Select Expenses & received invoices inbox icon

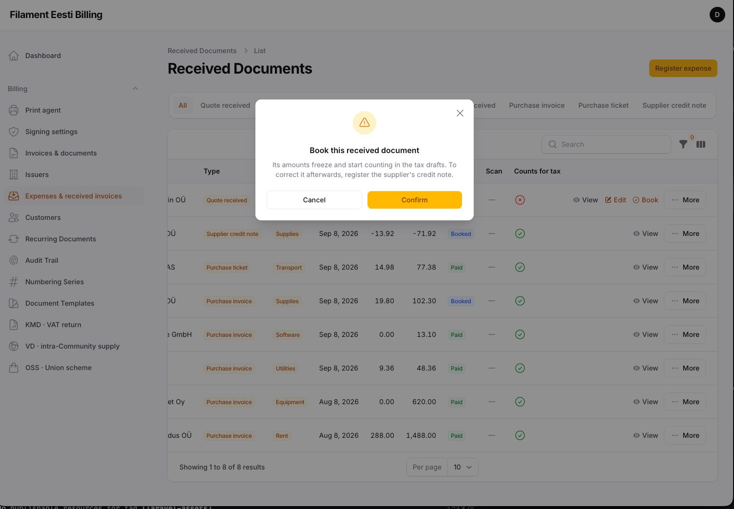(x=14, y=196)
